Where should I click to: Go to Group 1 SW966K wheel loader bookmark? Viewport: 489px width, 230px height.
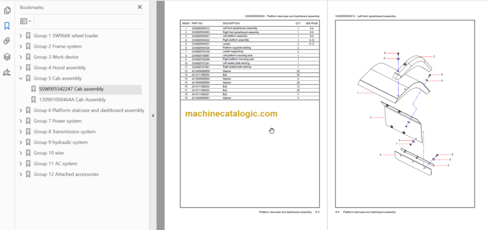[66, 36]
